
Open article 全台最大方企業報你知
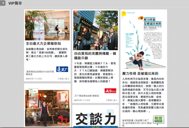click(43, 43)
